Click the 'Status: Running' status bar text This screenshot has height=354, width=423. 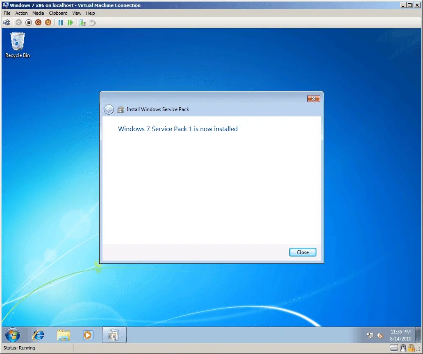(x=19, y=348)
